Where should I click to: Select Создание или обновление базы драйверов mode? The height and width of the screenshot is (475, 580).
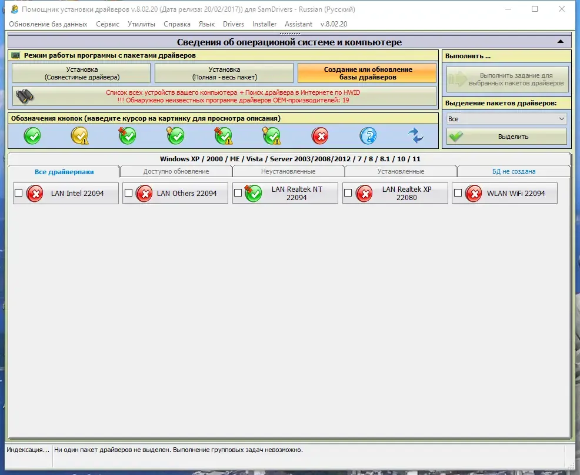pyautogui.click(x=367, y=74)
